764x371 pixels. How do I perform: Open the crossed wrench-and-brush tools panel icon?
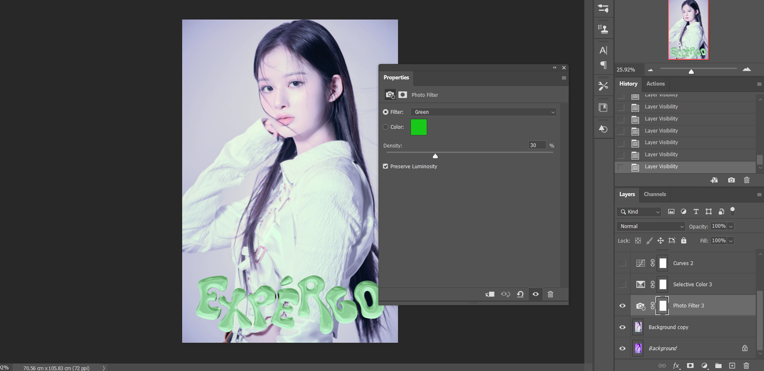(x=603, y=86)
